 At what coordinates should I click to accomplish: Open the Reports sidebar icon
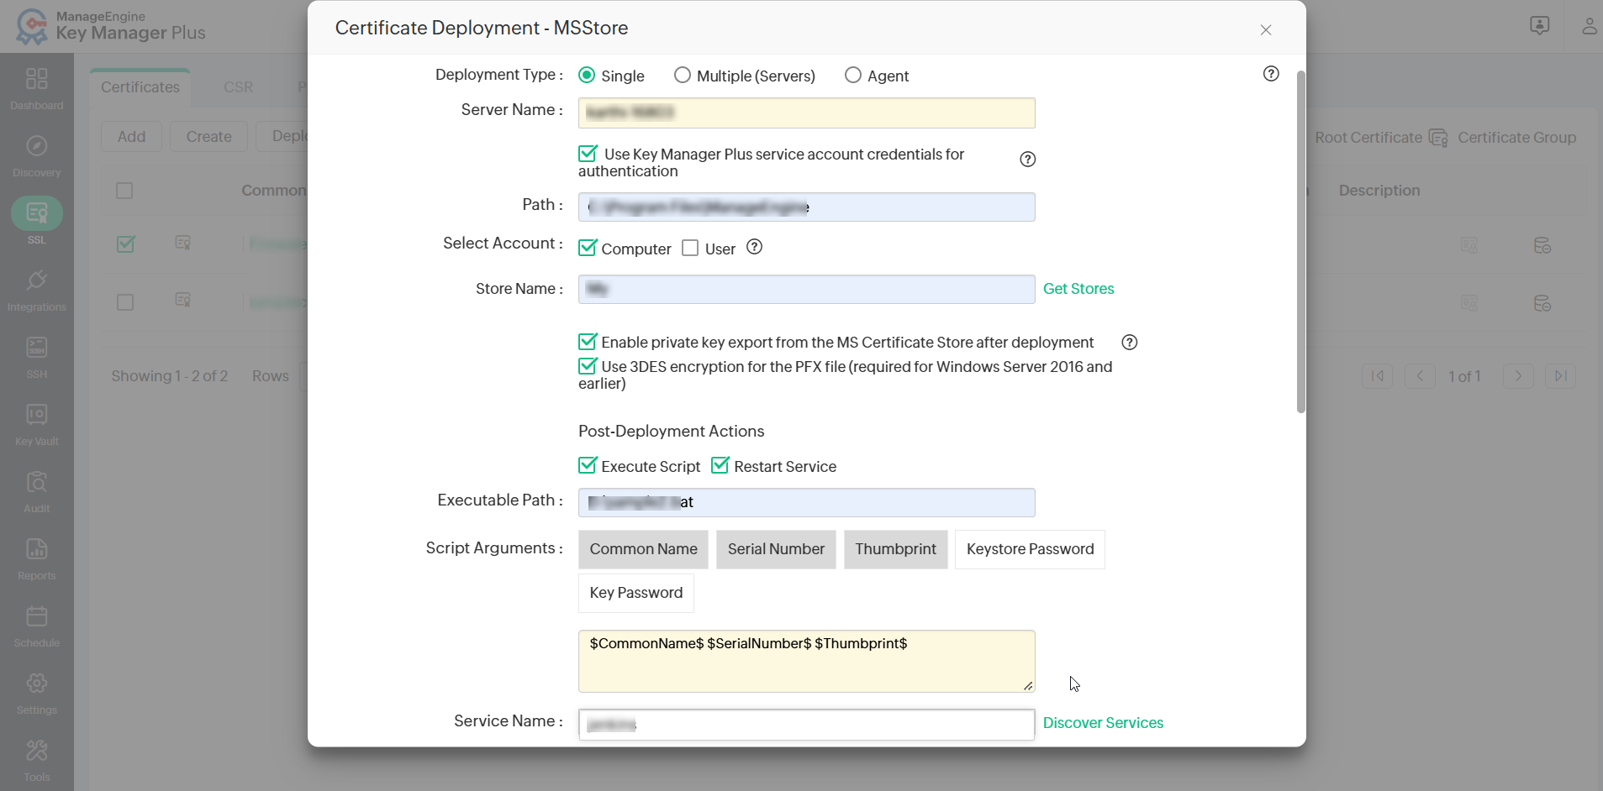[x=36, y=549]
